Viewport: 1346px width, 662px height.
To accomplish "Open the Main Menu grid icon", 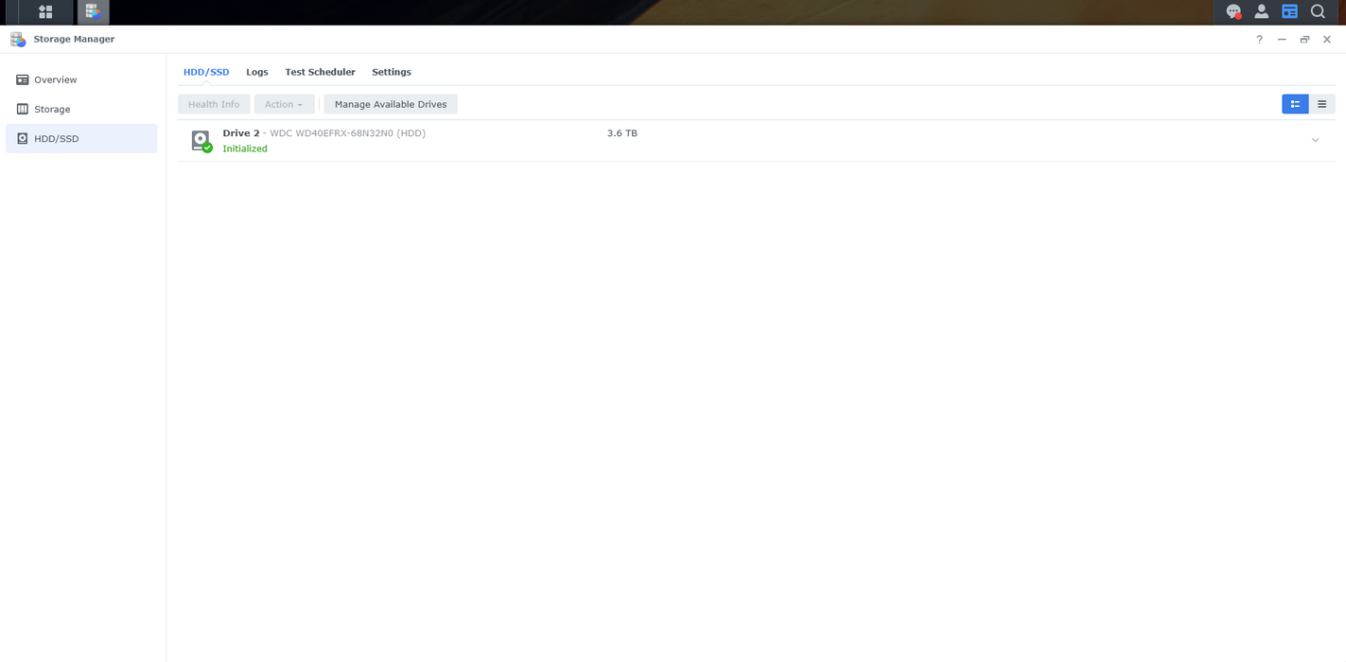I will click(45, 12).
